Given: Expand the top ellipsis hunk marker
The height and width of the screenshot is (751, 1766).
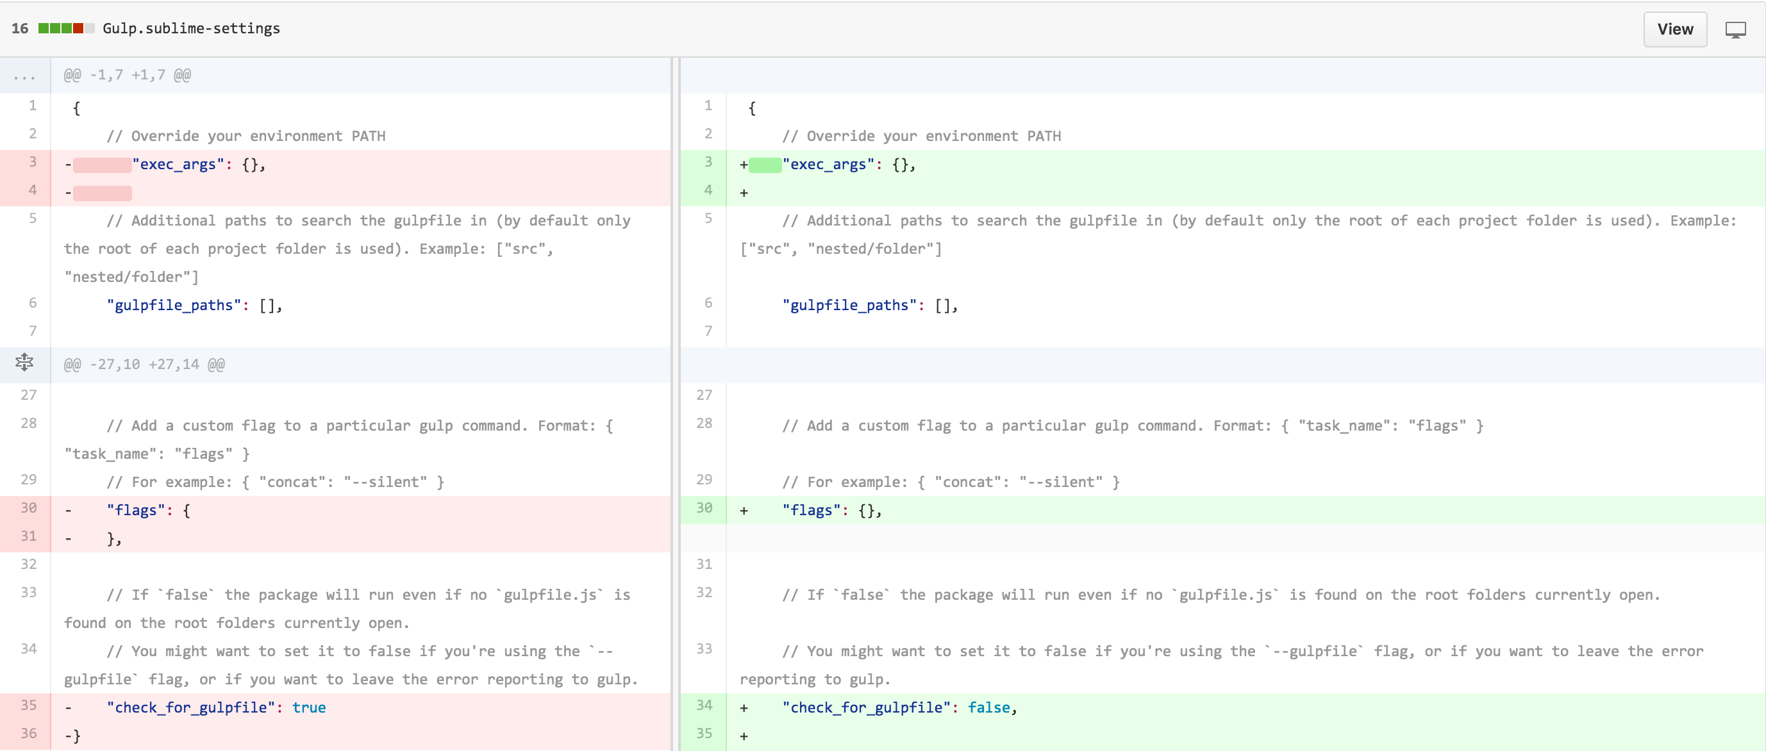Looking at the screenshot, I should [x=24, y=76].
